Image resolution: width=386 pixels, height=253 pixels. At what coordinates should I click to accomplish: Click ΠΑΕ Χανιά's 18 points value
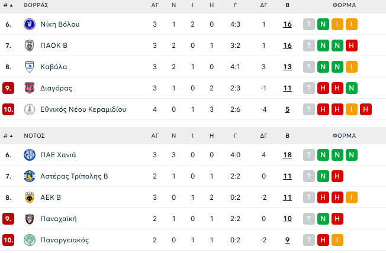pos(287,155)
